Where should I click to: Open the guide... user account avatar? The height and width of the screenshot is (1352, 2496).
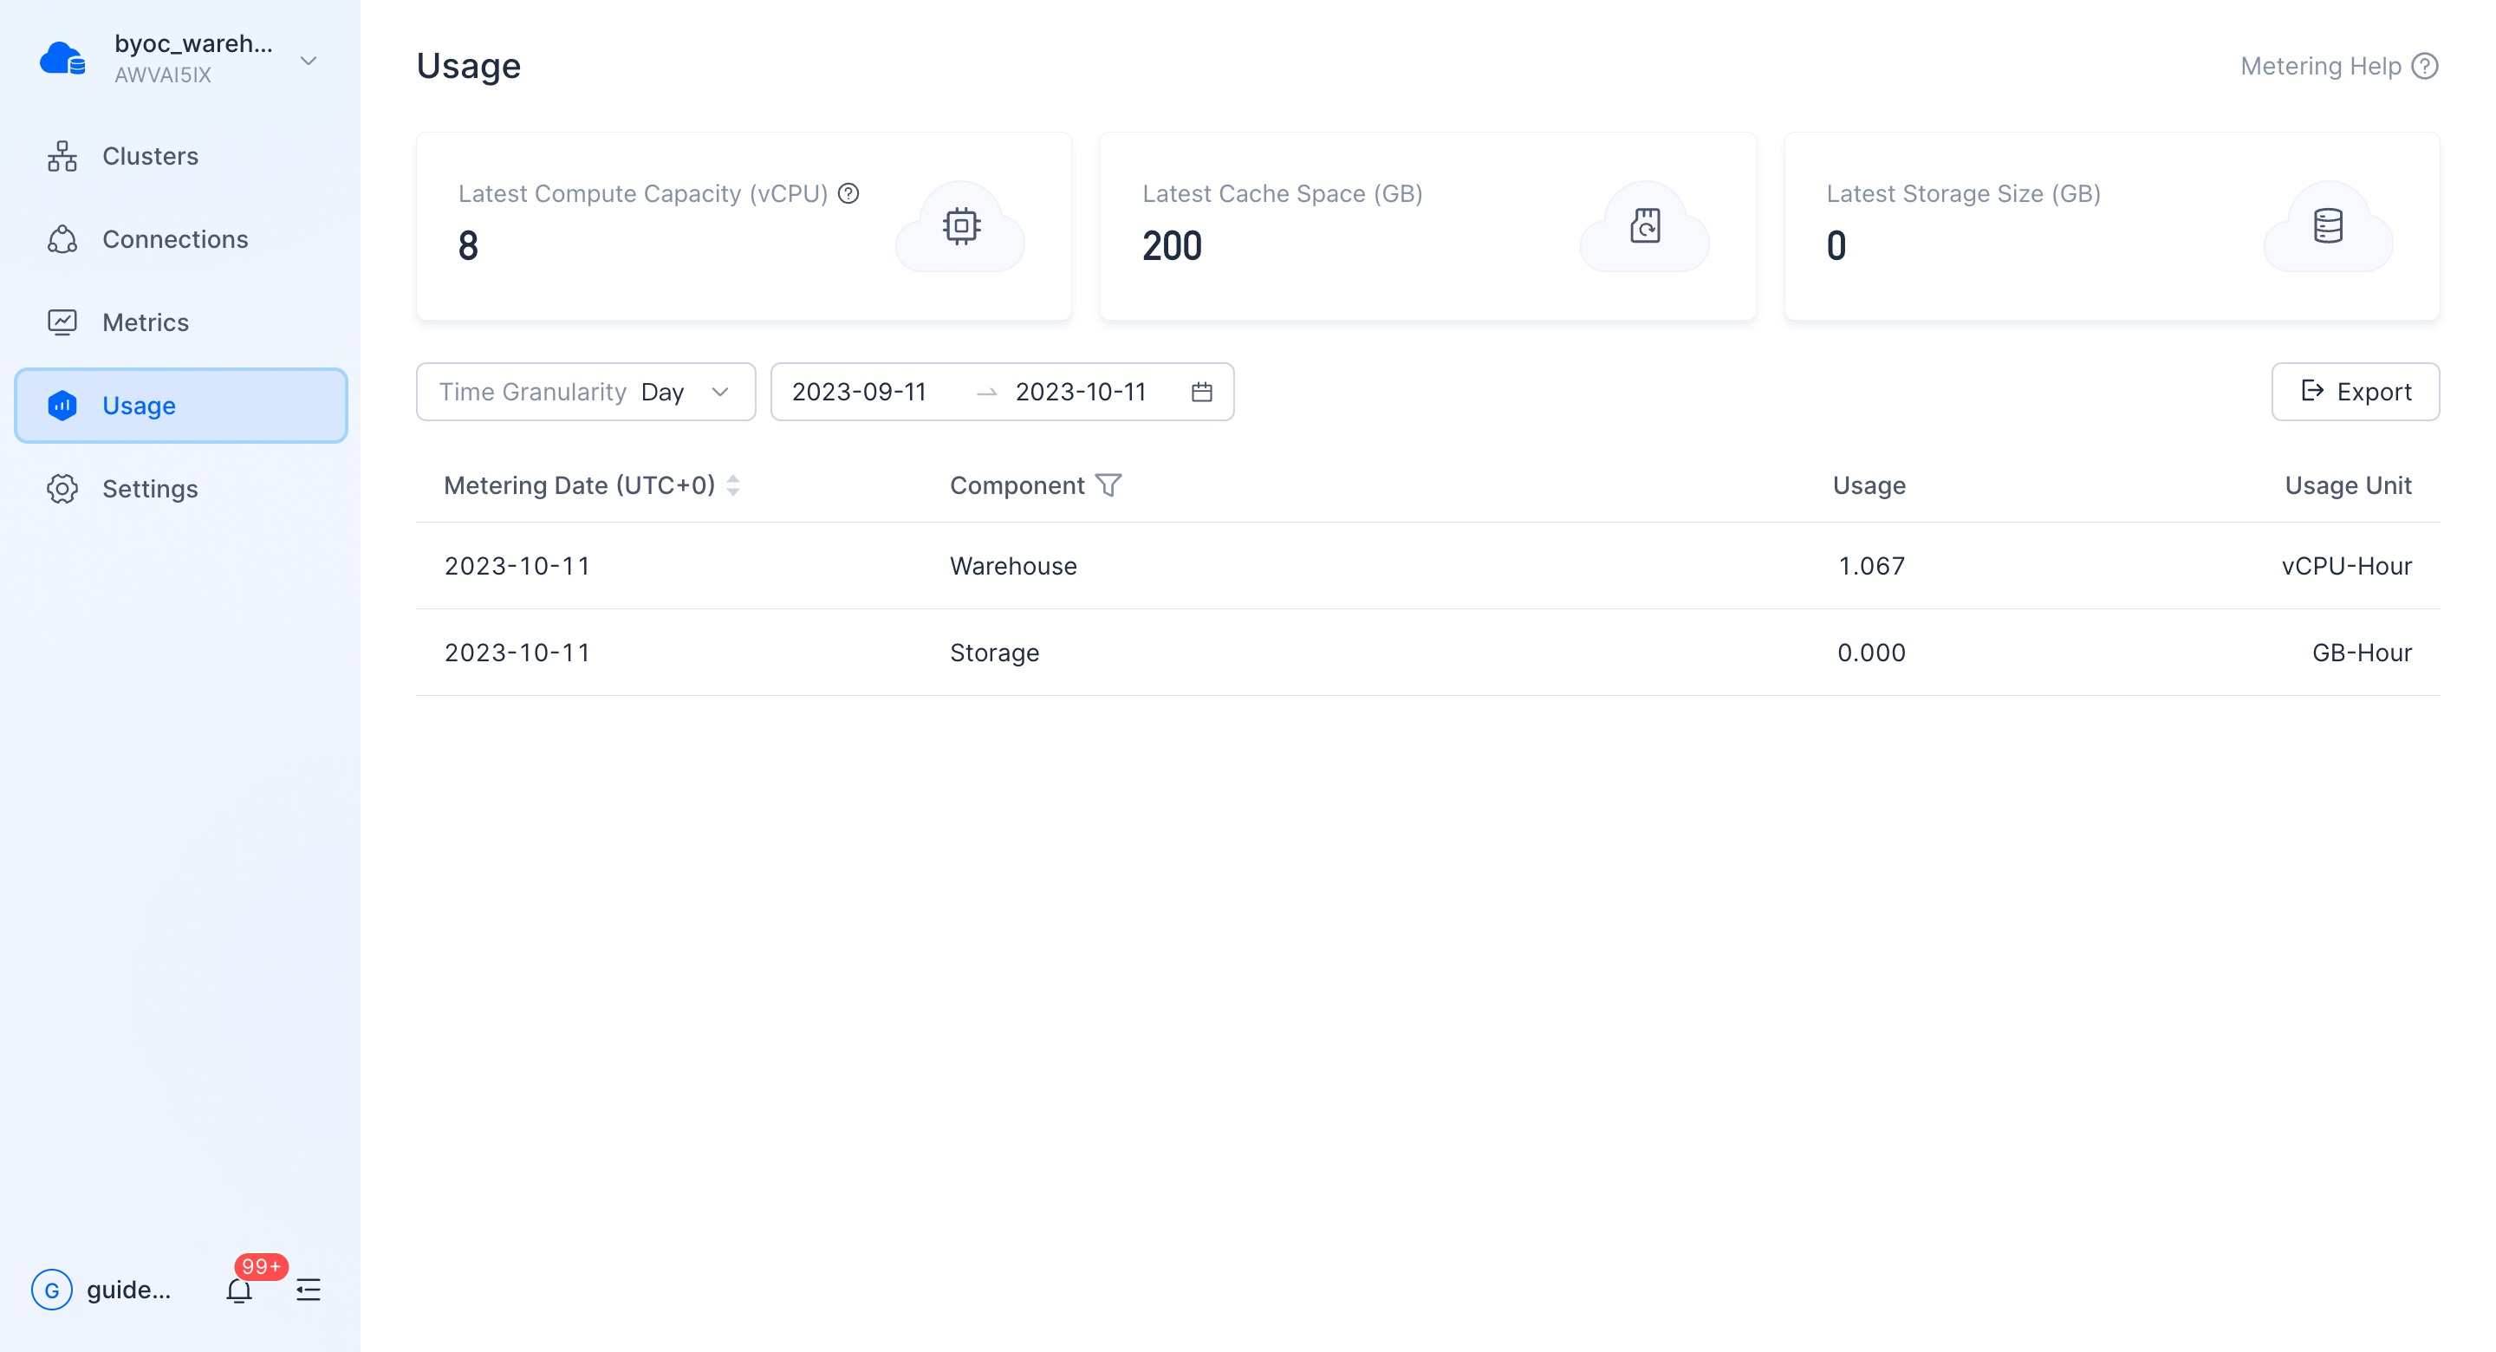pyautogui.click(x=52, y=1290)
